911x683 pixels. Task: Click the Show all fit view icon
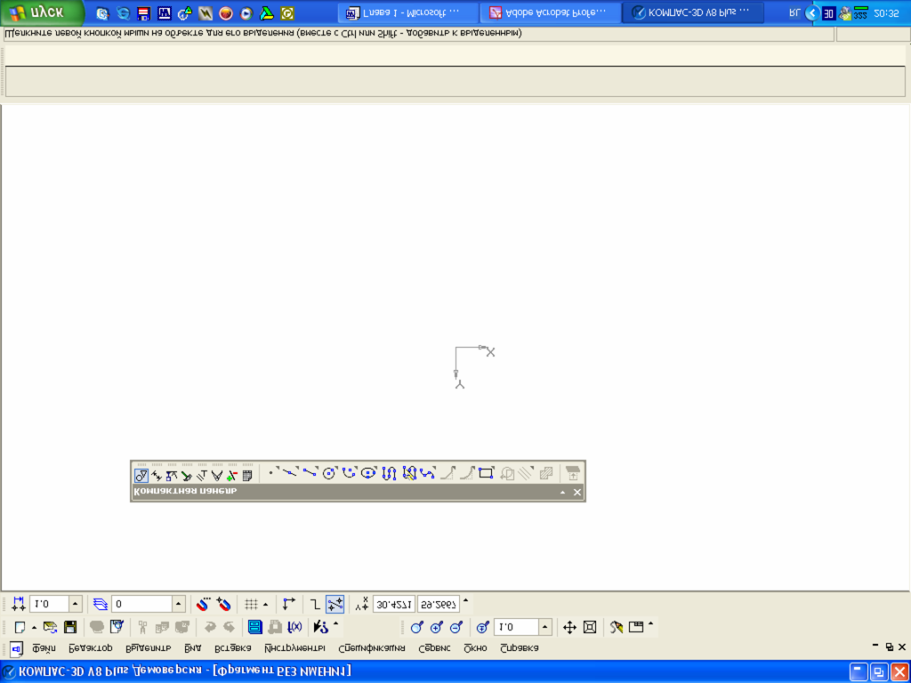pos(590,627)
